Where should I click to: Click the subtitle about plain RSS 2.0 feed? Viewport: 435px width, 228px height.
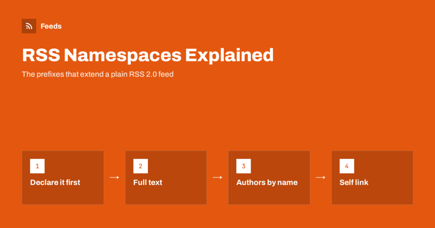click(98, 74)
